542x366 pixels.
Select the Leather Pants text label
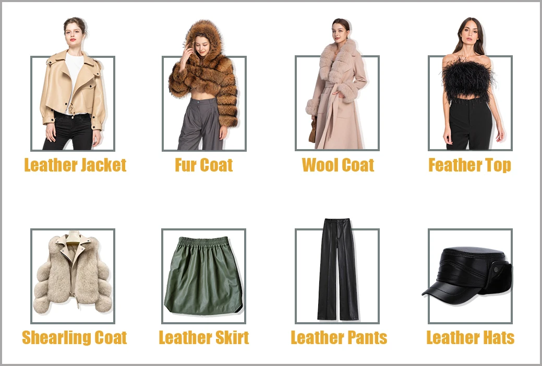coord(339,338)
